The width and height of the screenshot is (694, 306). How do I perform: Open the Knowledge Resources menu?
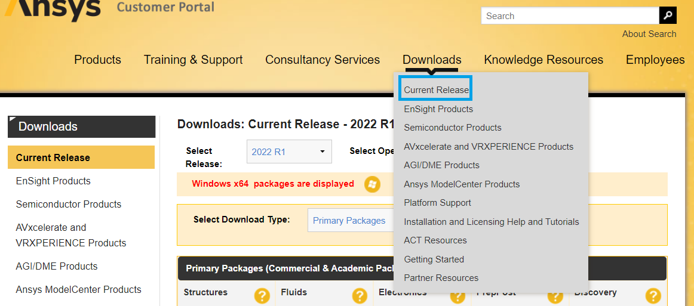click(543, 60)
